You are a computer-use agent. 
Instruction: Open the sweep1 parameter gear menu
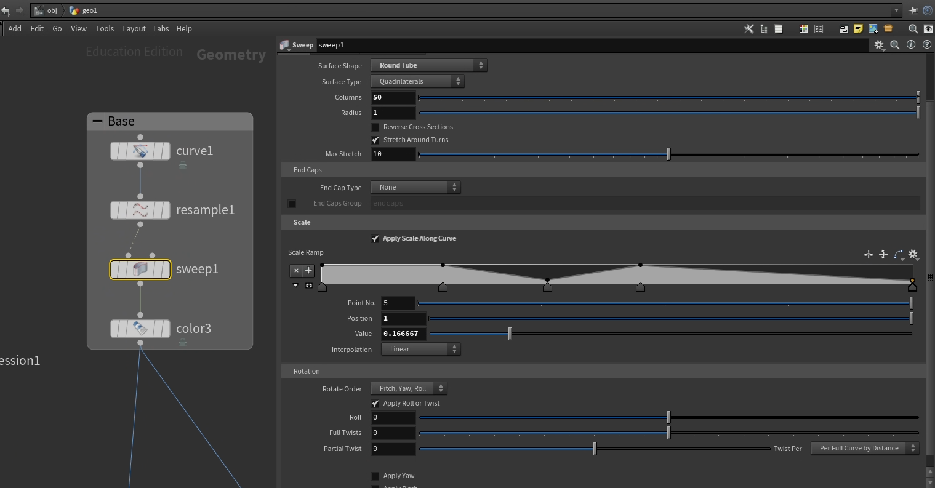(x=879, y=45)
